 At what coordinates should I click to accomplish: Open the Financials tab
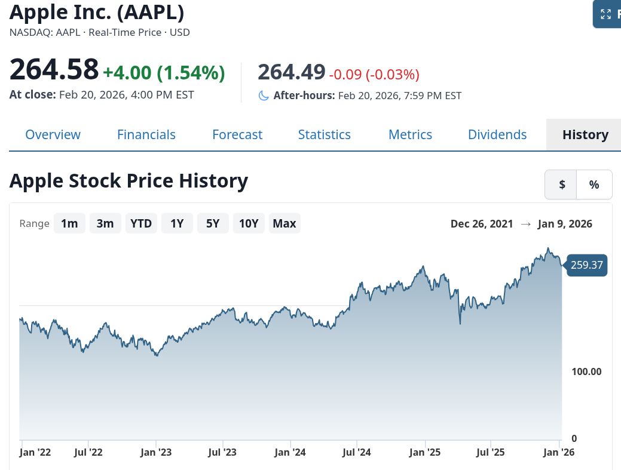[x=146, y=134]
